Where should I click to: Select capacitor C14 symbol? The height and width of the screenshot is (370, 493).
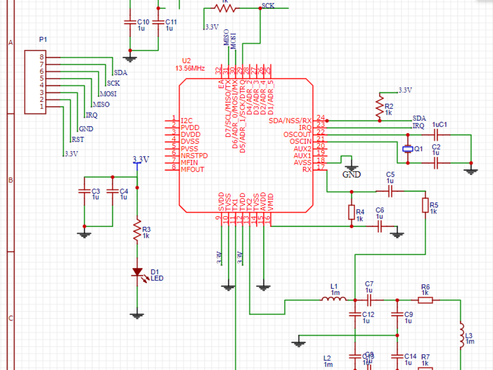tap(397, 356)
